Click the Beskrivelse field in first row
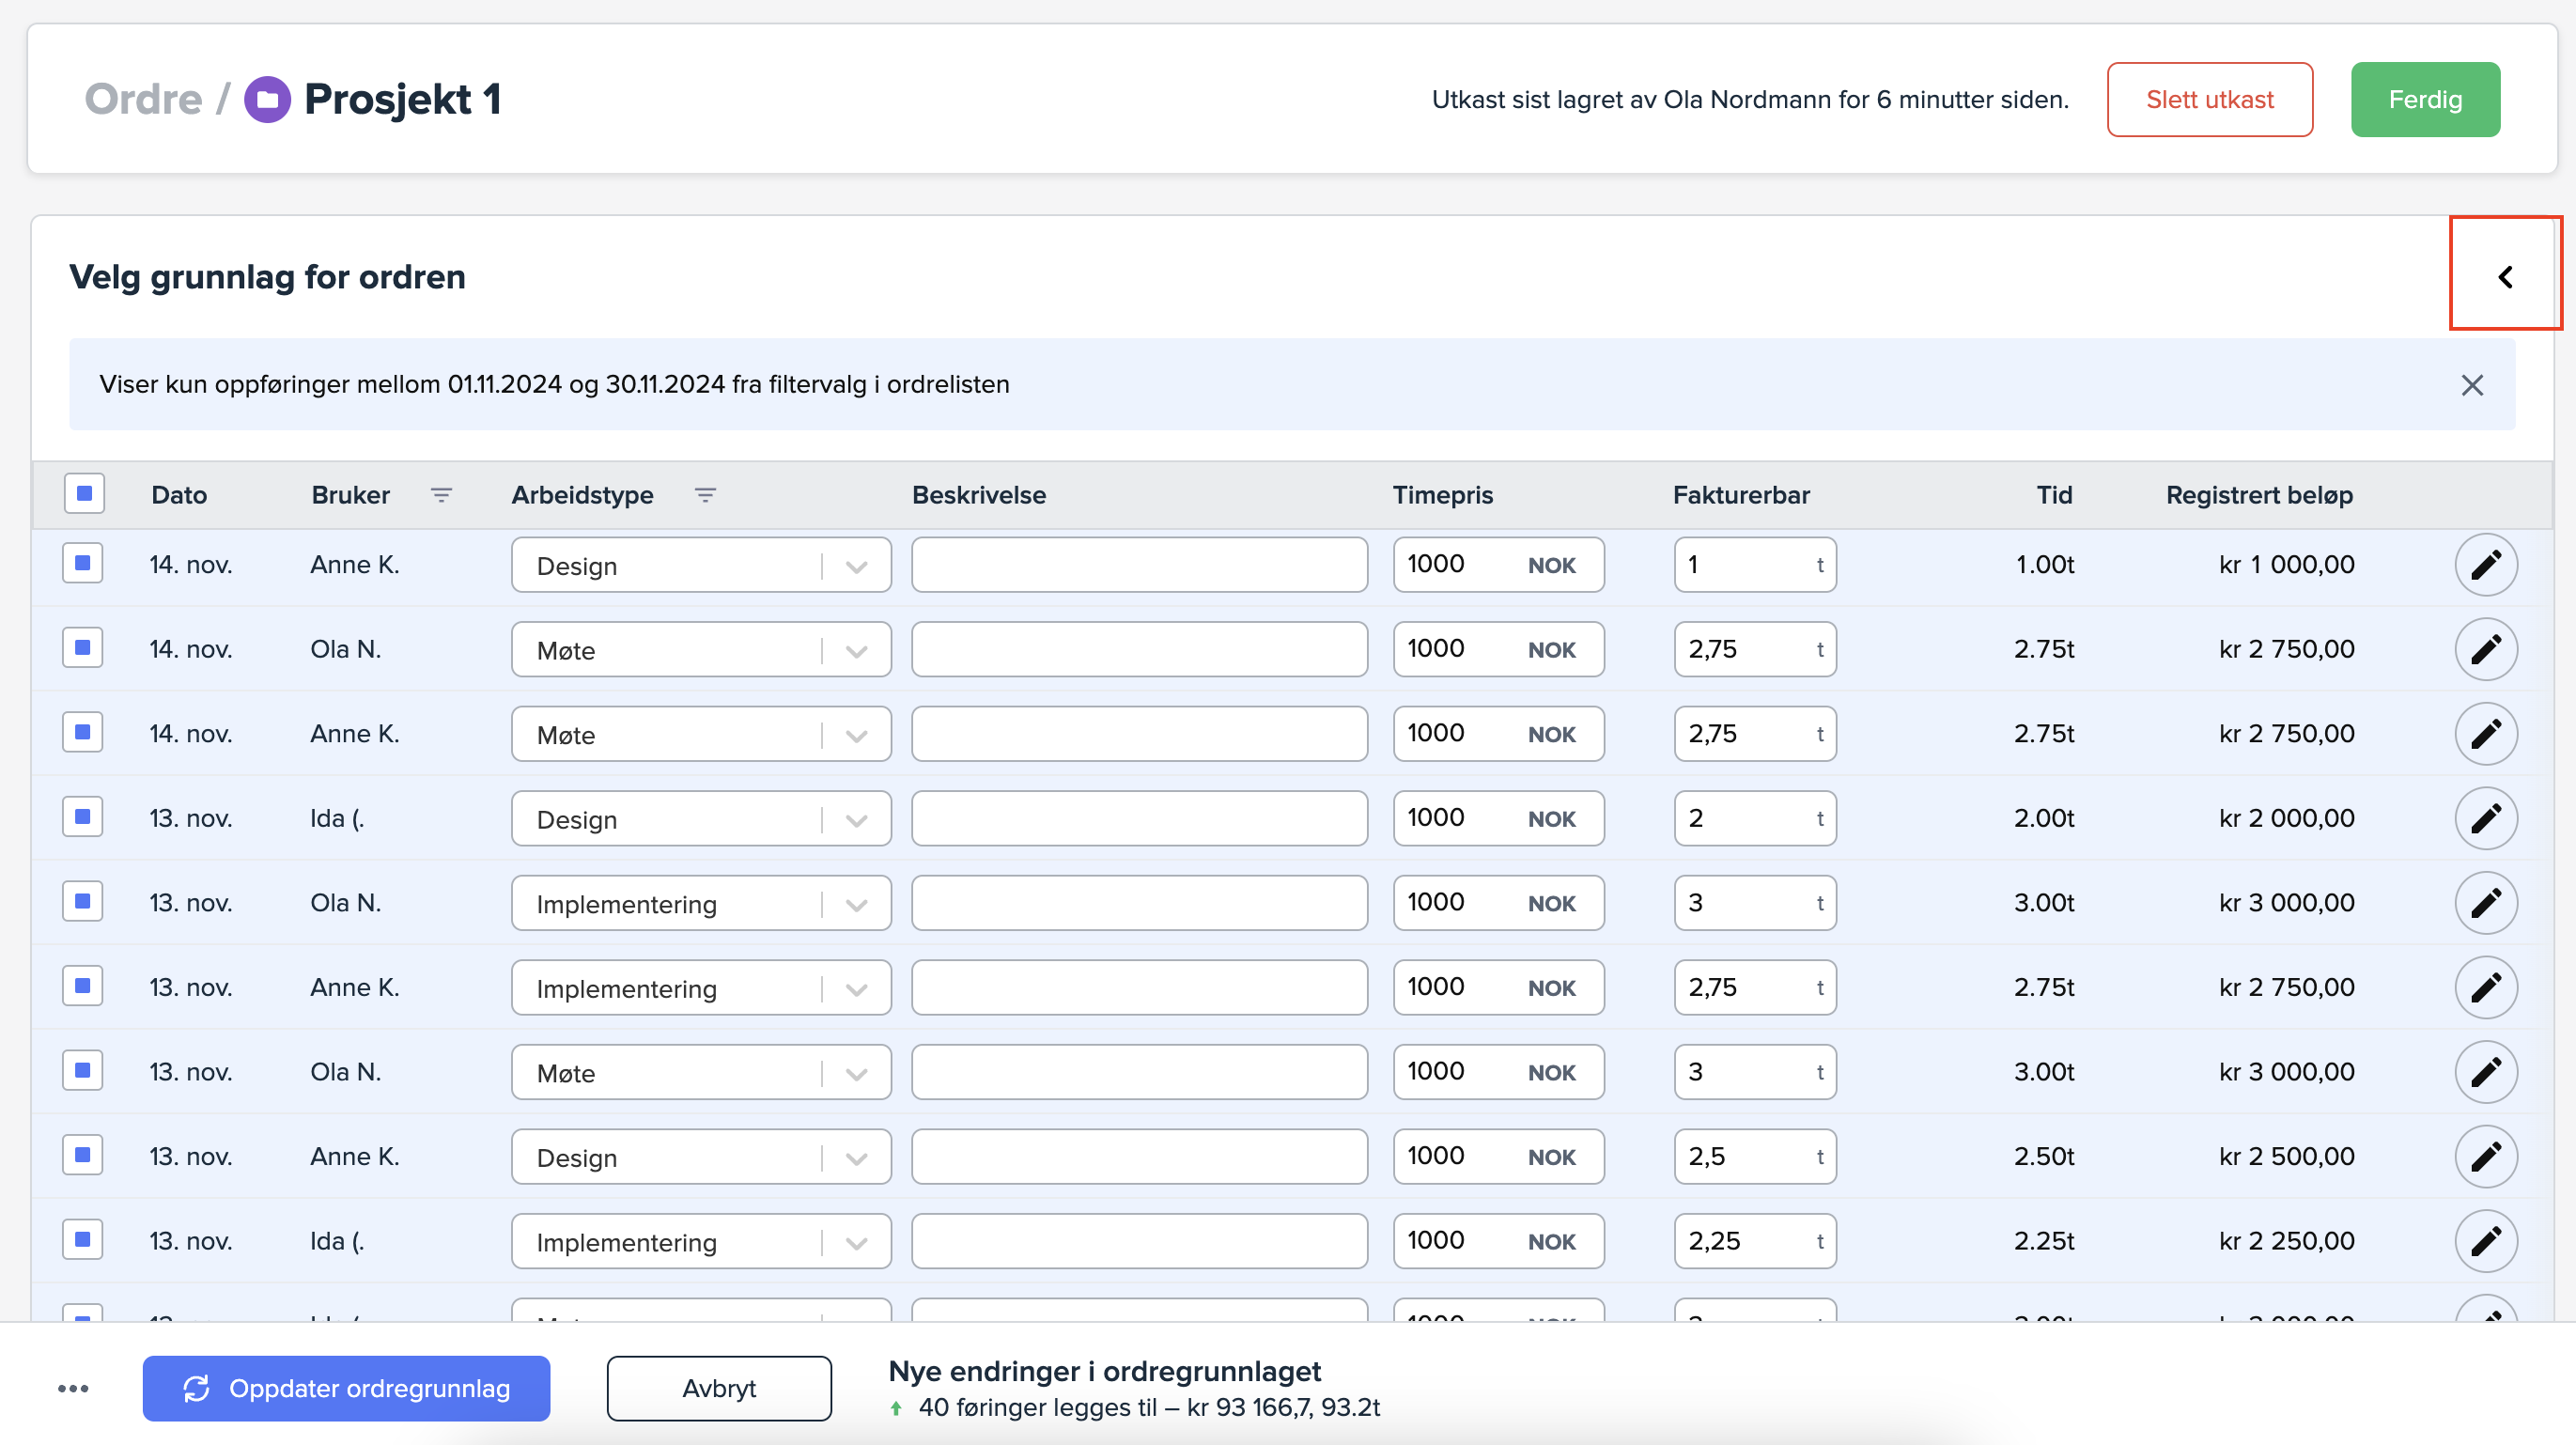The width and height of the screenshot is (2576, 1445). (1139, 565)
